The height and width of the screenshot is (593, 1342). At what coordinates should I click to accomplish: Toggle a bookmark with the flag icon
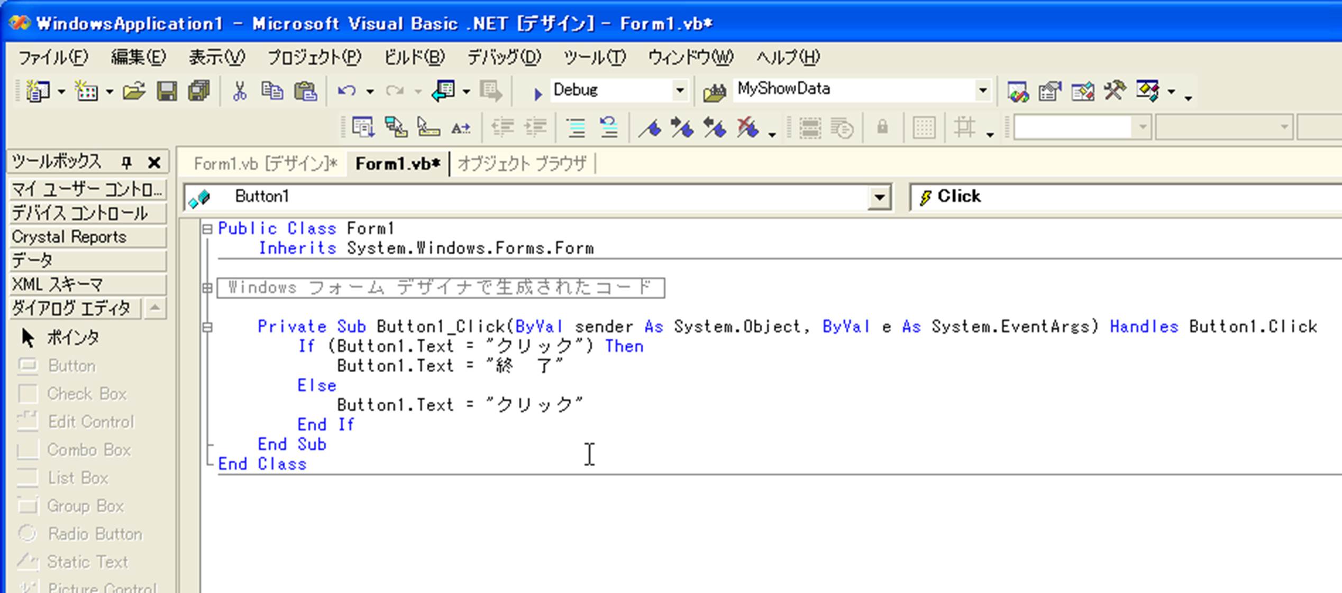650,128
